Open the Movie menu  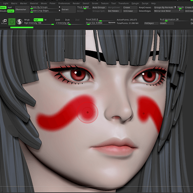point(44,3)
